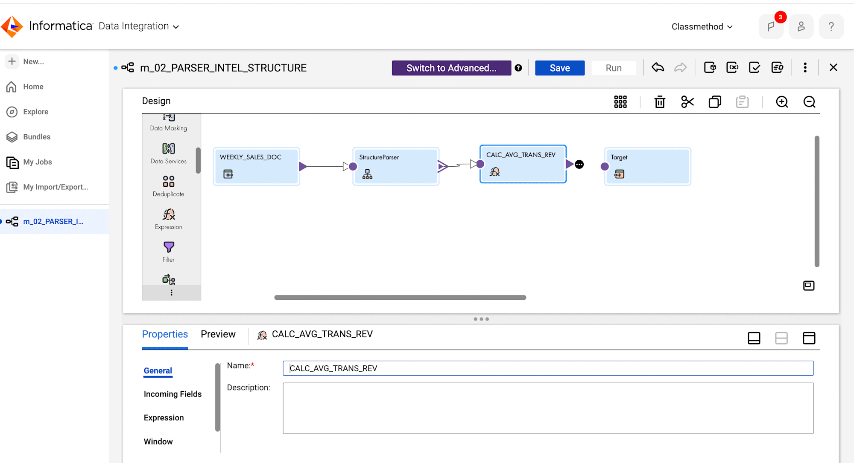Open Explore in sidebar
Image resolution: width=854 pixels, height=463 pixels.
coord(27,112)
